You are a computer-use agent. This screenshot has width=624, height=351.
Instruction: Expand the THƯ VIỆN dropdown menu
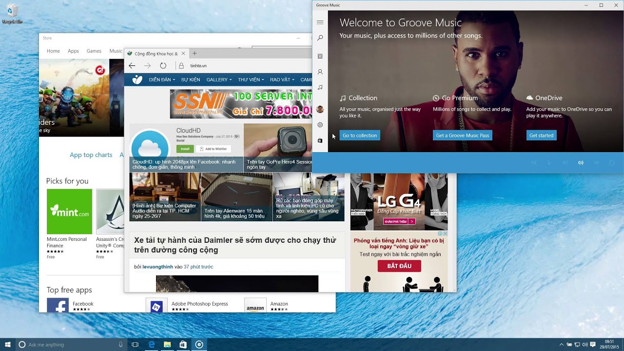(251, 79)
